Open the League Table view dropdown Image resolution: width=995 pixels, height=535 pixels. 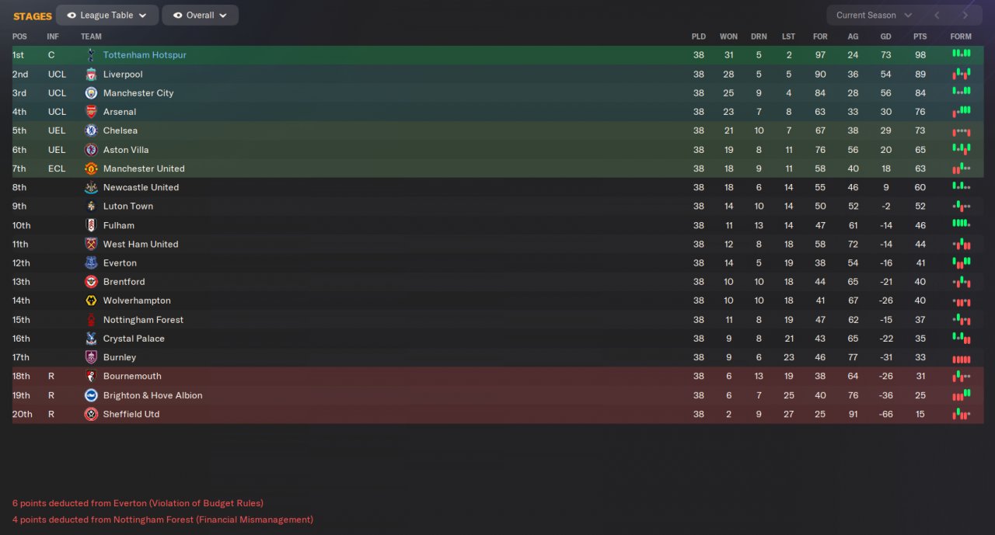click(107, 16)
